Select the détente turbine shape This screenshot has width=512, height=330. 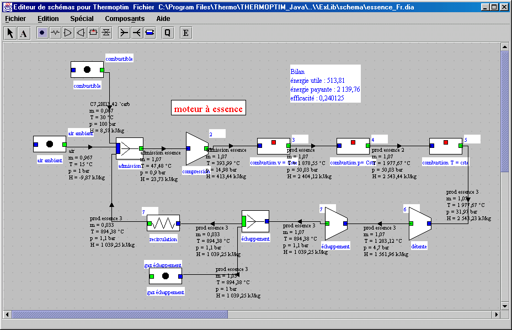click(x=420, y=224)
